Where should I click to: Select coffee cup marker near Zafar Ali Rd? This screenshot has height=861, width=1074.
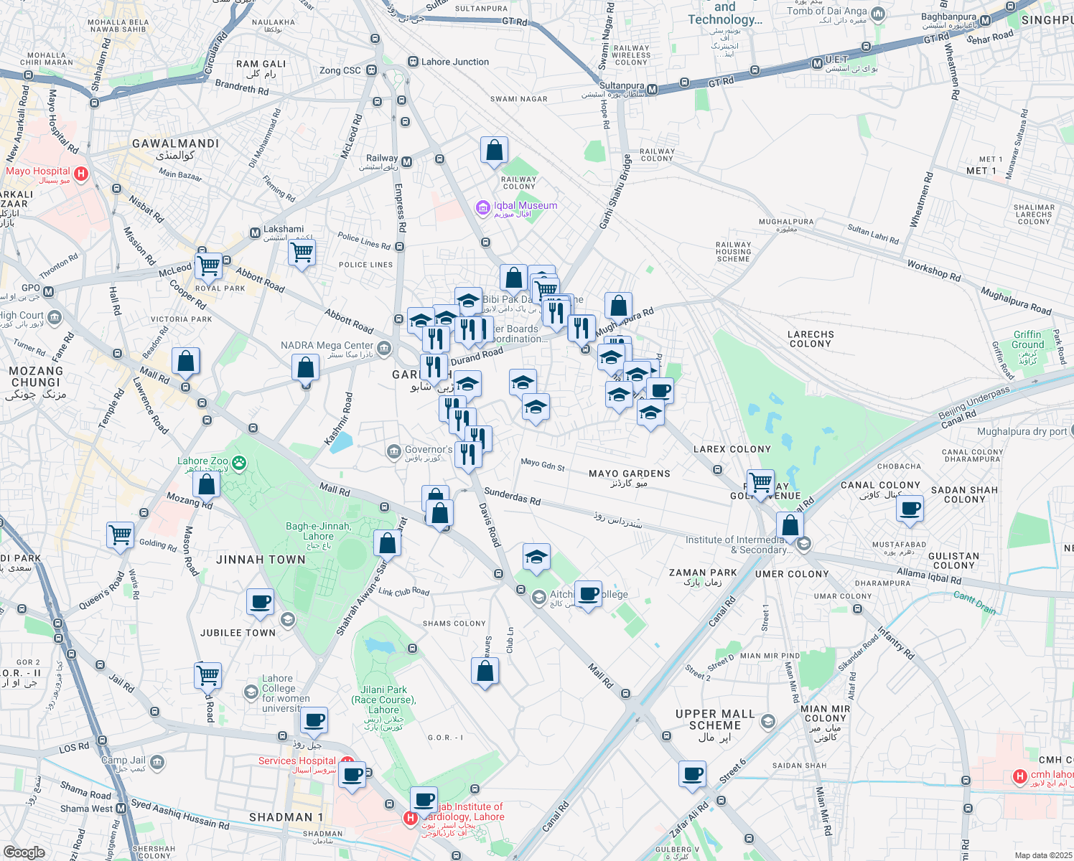[x=692, y=774]
